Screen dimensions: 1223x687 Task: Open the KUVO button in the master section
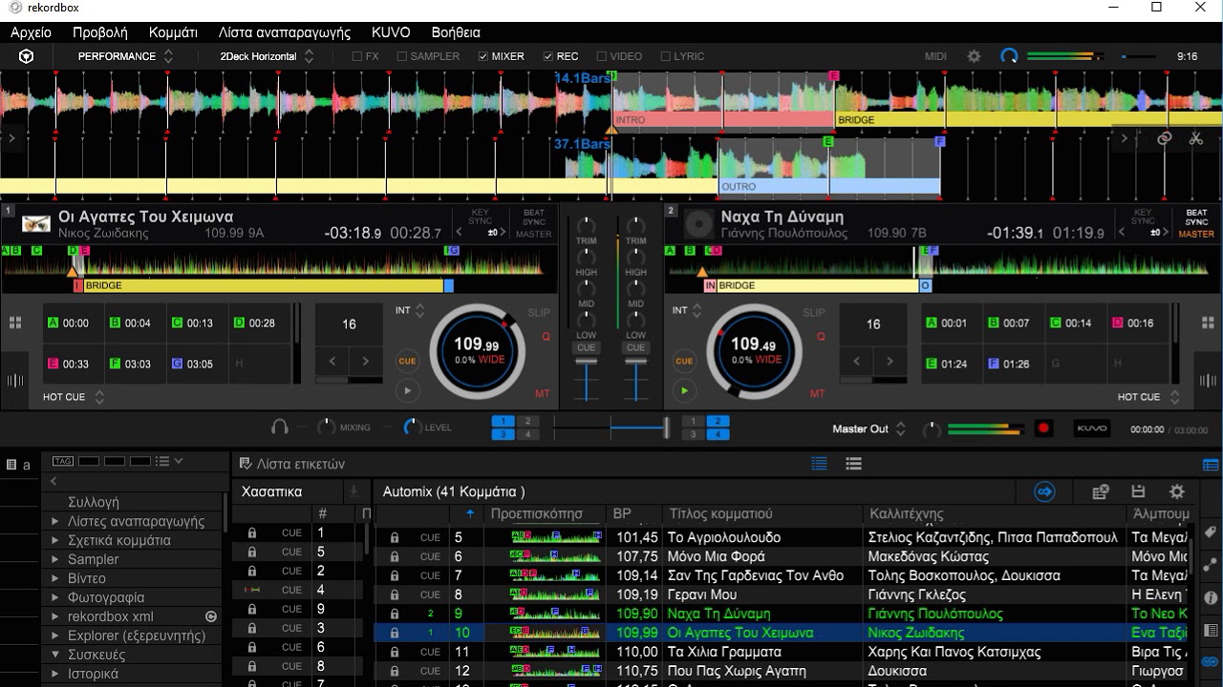(1092, 428)
